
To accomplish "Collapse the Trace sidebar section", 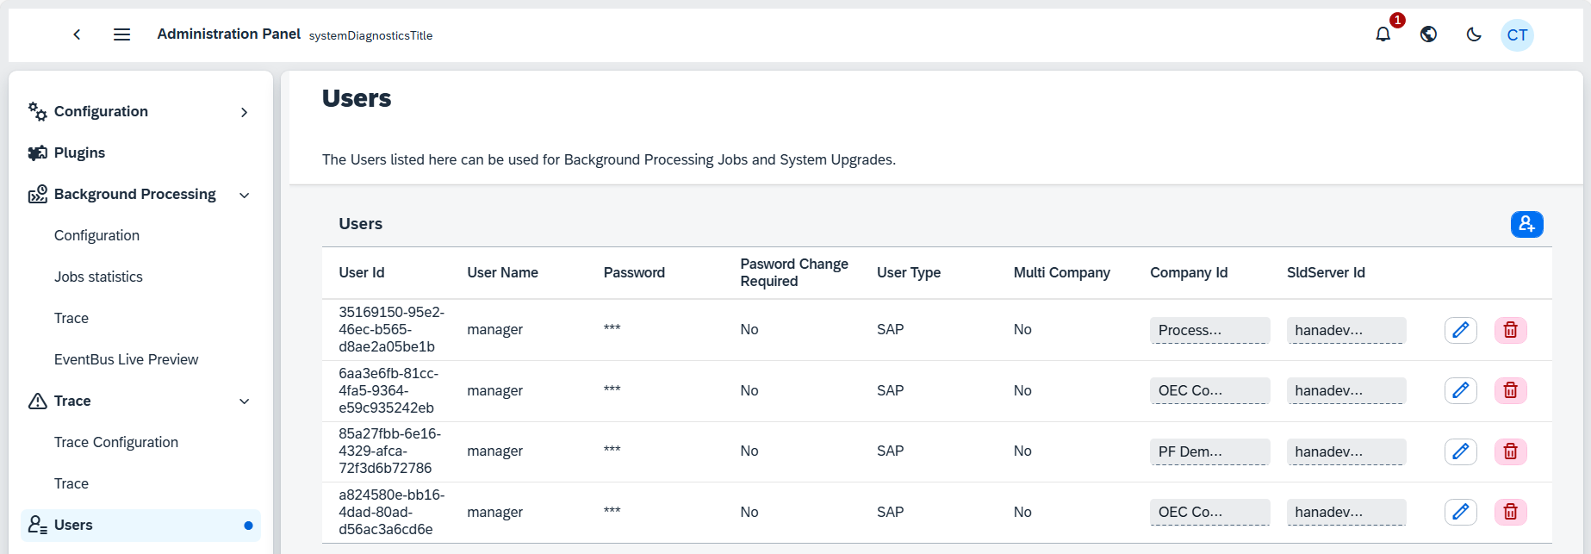I will click(x=244, y=401).
